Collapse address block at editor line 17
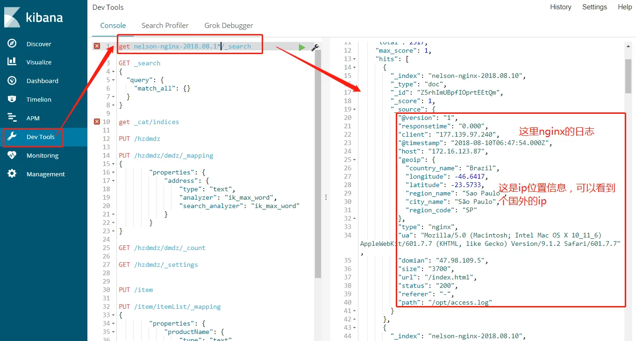 pyautogui.click(x=114, y=181)
